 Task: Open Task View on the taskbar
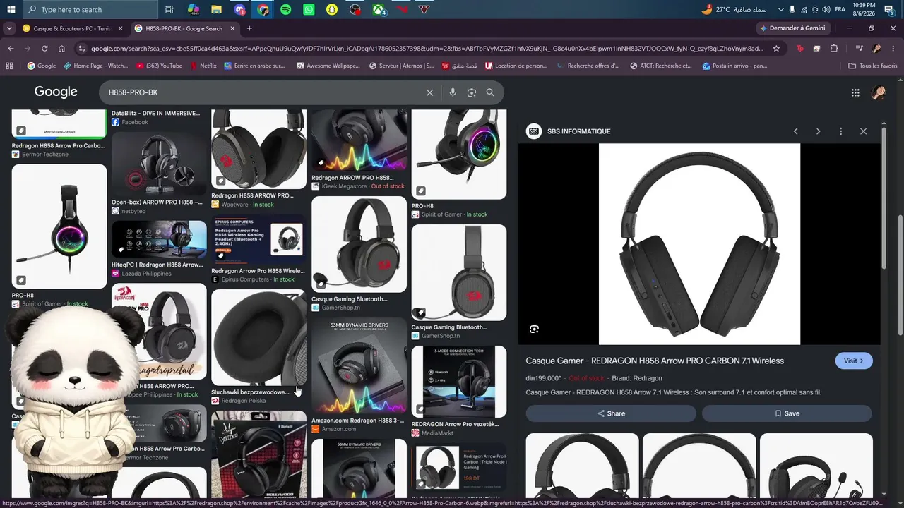(169, 9)
